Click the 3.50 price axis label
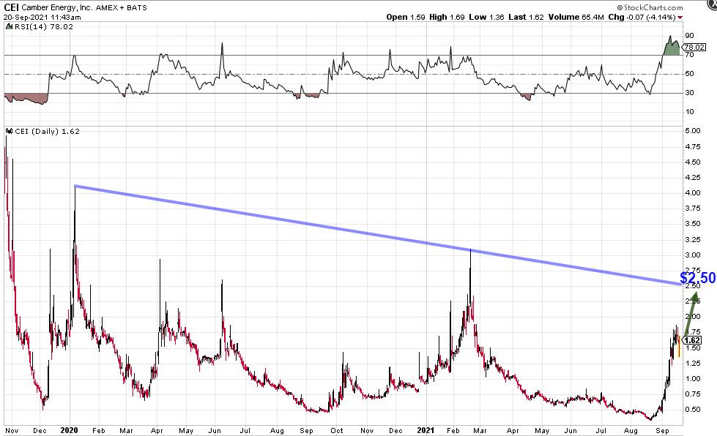This screenshot has width=717, height=436. coord(692,224)
